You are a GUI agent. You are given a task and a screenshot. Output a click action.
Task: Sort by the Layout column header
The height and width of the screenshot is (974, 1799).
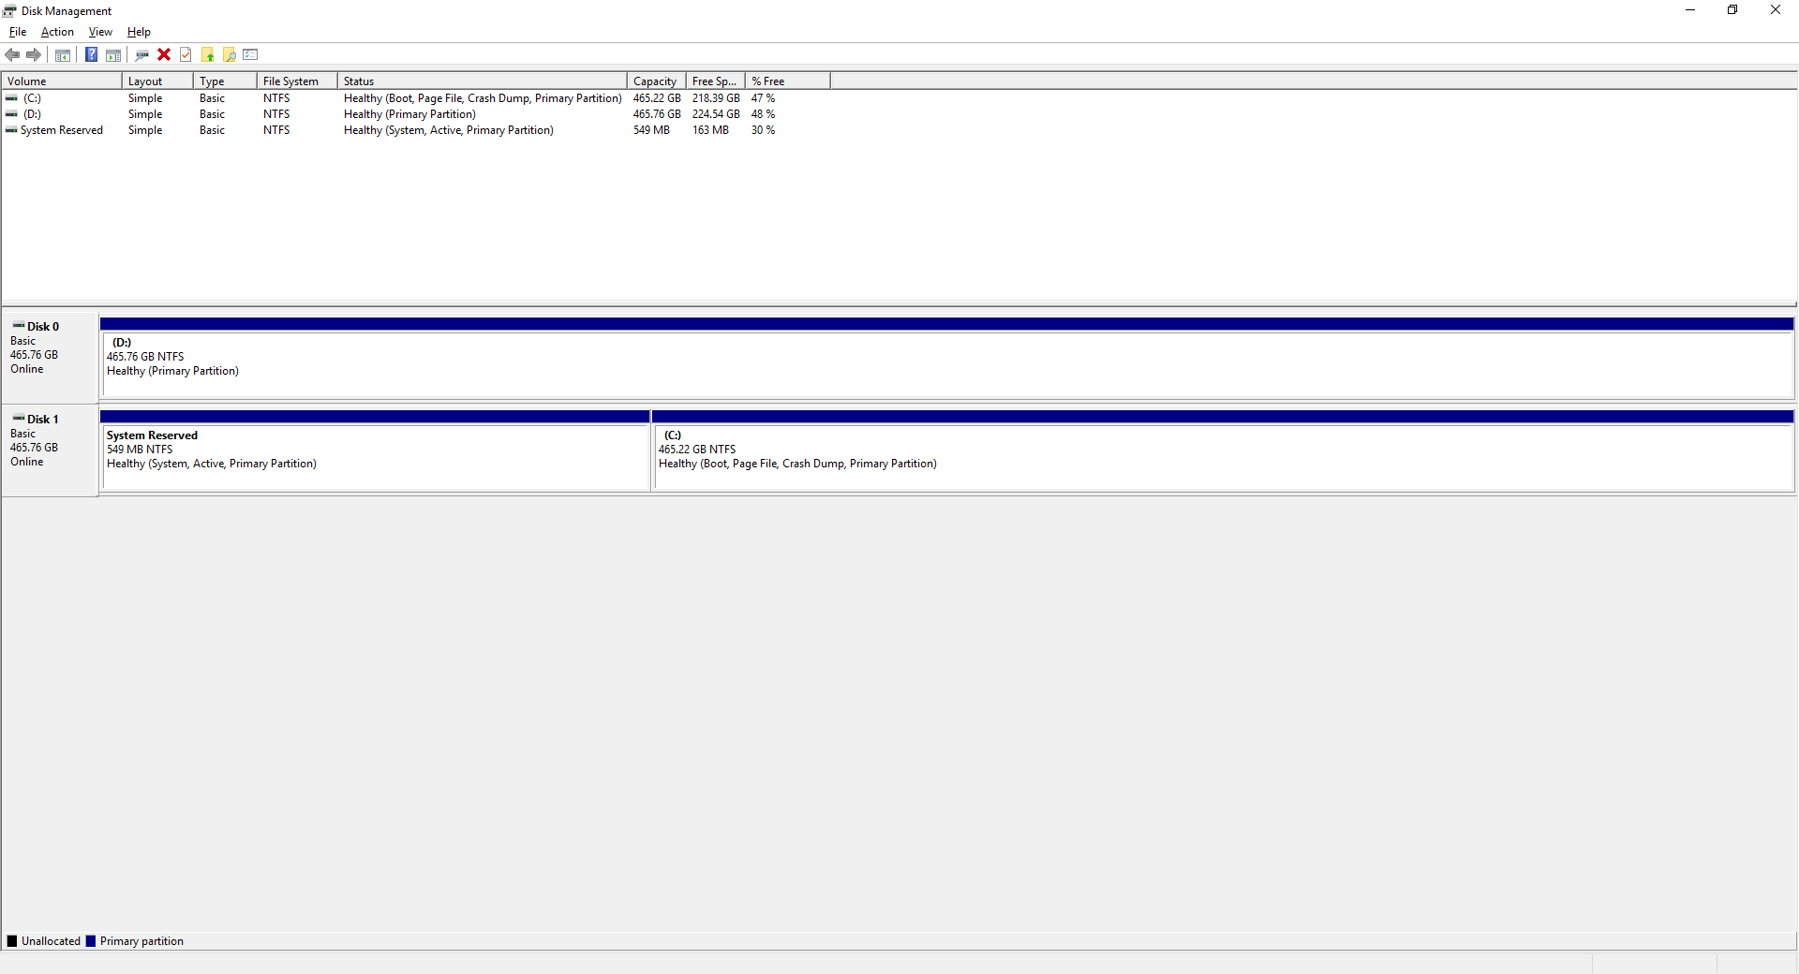(157, 81)
